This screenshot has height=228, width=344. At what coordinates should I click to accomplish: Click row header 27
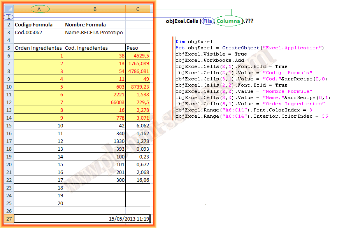point(8,219)
